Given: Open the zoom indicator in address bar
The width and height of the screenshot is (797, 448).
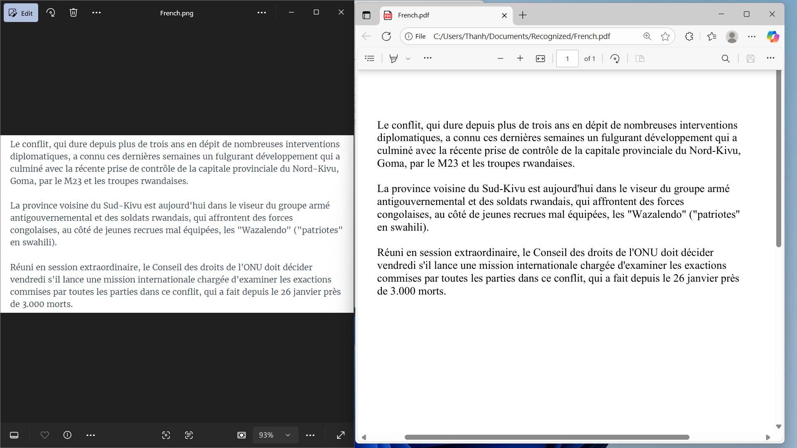Looking at the screenshot, I should tap(647, 37).
